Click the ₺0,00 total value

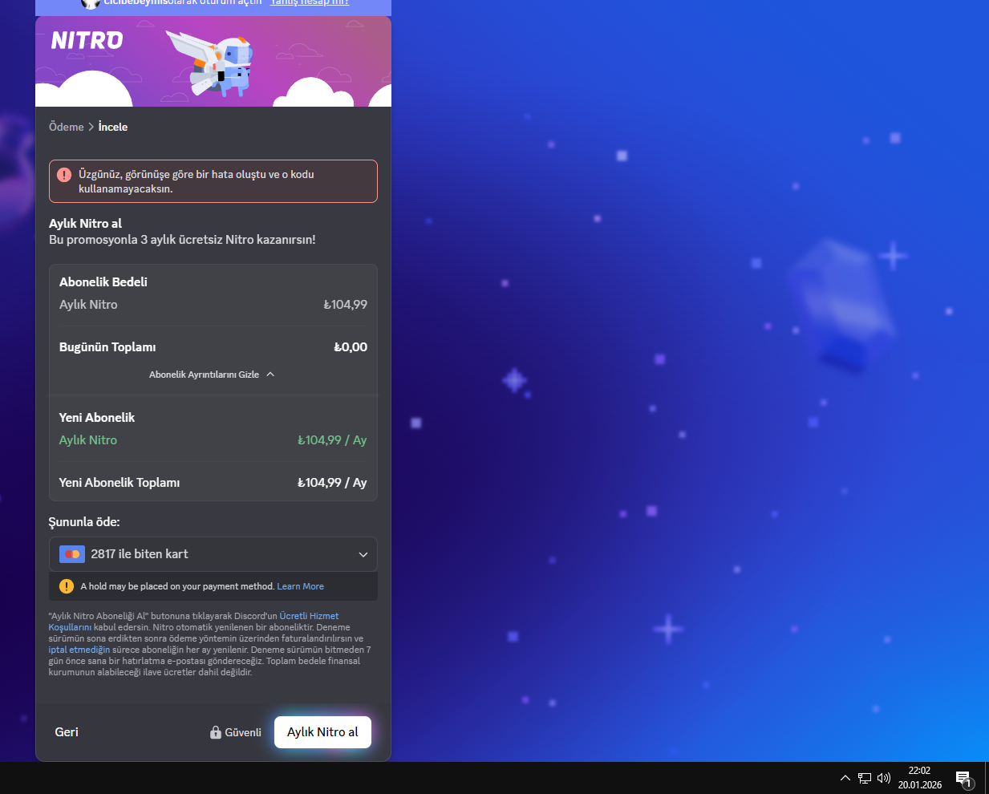click(351, 347)
